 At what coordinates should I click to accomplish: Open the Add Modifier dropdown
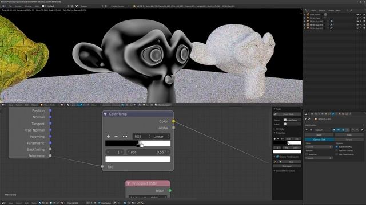pos(334,125)
